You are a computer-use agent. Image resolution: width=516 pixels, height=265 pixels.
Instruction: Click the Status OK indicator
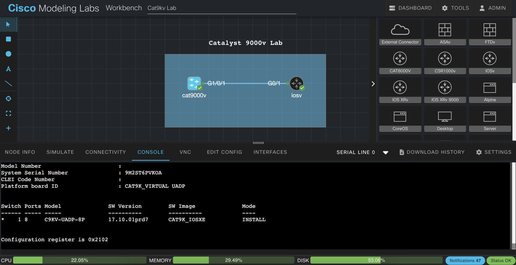pos(501,260)
